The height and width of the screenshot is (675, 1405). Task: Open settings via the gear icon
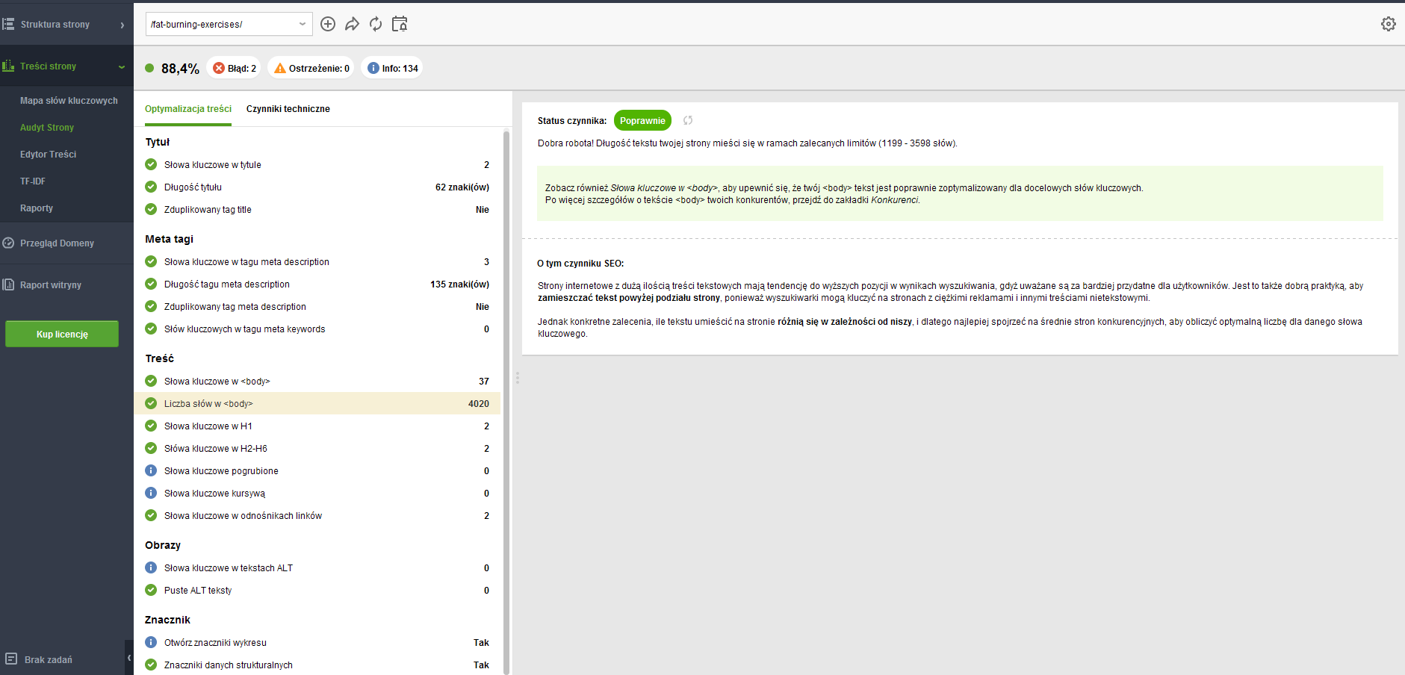[1388, 24]
